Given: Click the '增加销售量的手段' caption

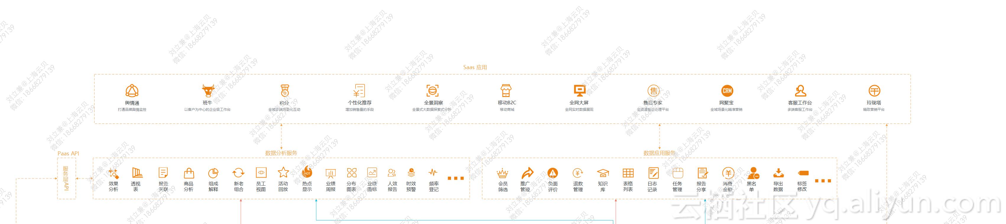Looking at the screenshot, I should pos(359,110).
